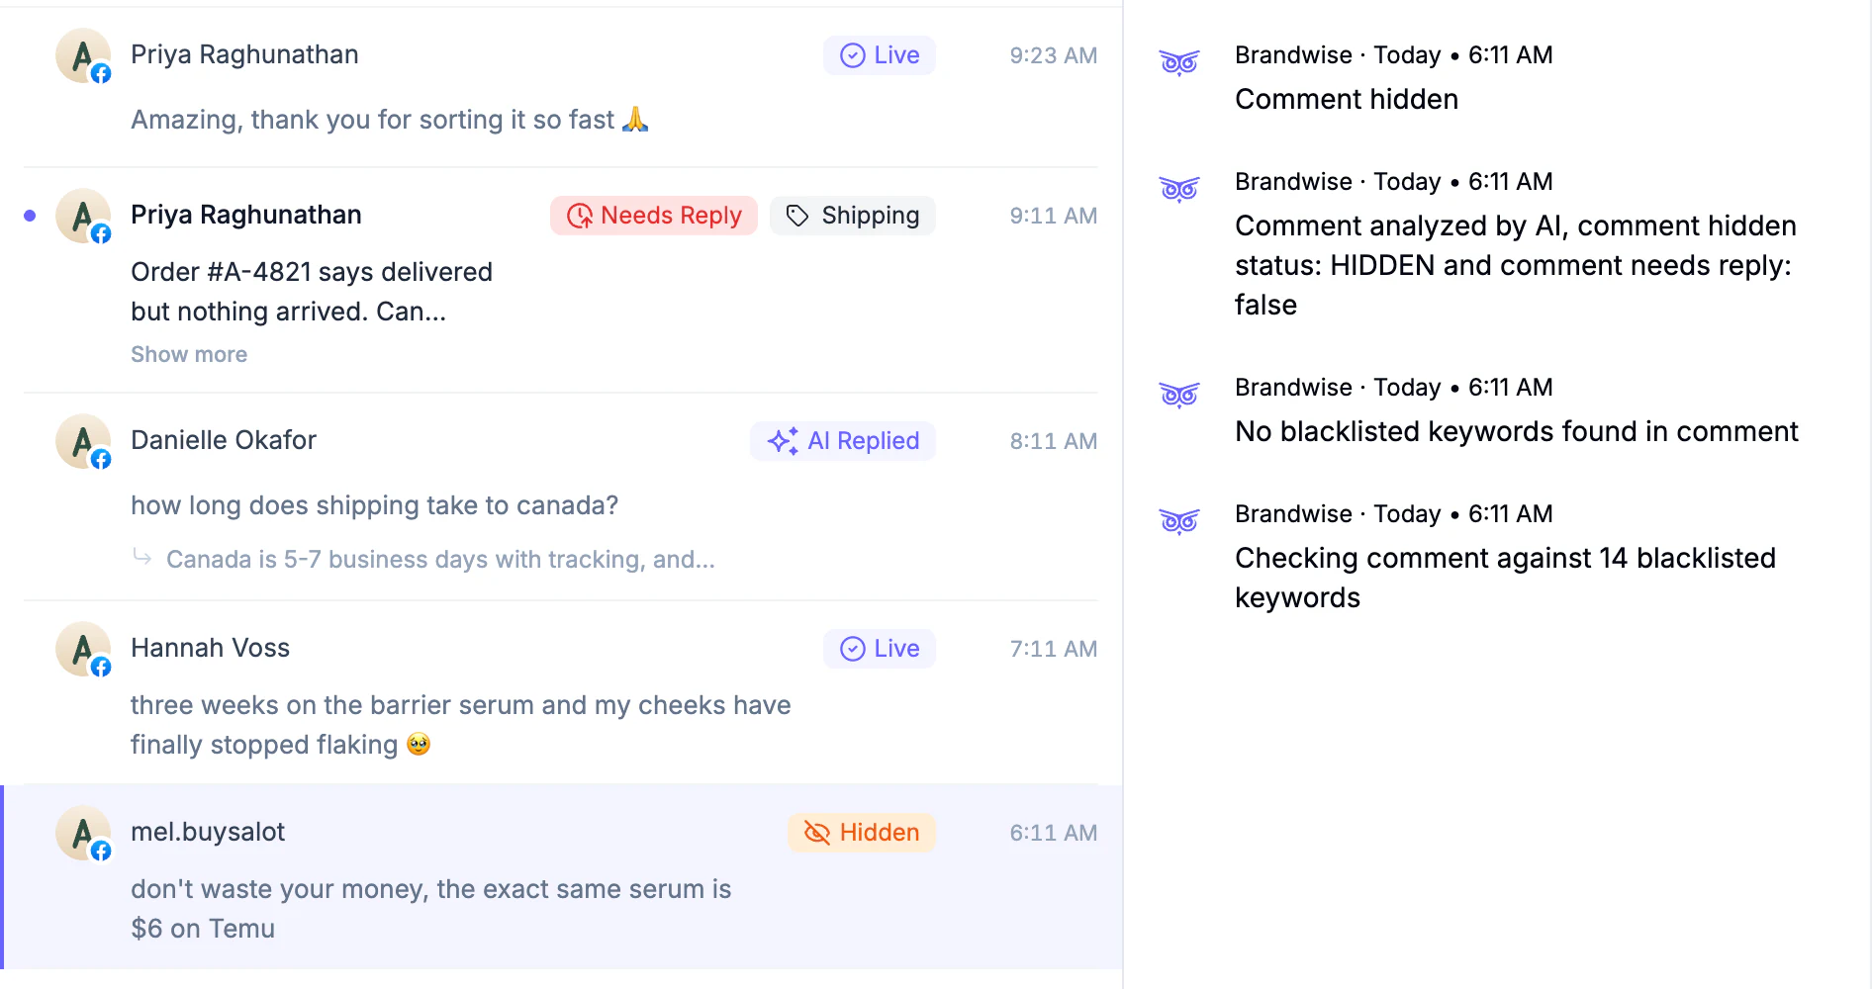Image resolution: width=1872 pixels, height=989 pixels.
Task: Click the Live badge on Priya's thank you comment
Action: click(x=880, y=55)
